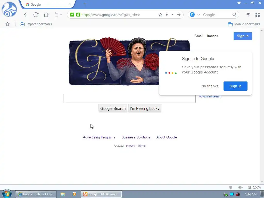The image size is (264, 198).
Task: Open Advanced search link
Action: click(210, 96)
